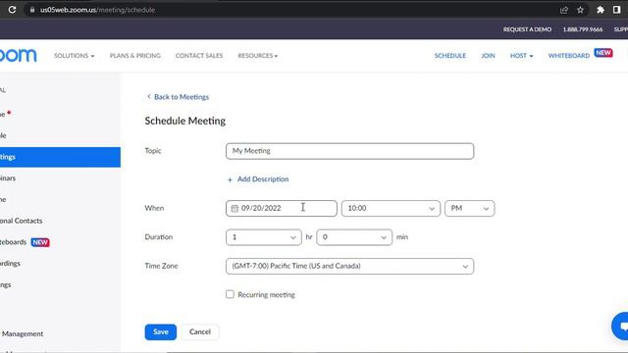Cancel scheduling the meeting
The width and height of the screenshot is (628, 353).
tap(200, 331)
